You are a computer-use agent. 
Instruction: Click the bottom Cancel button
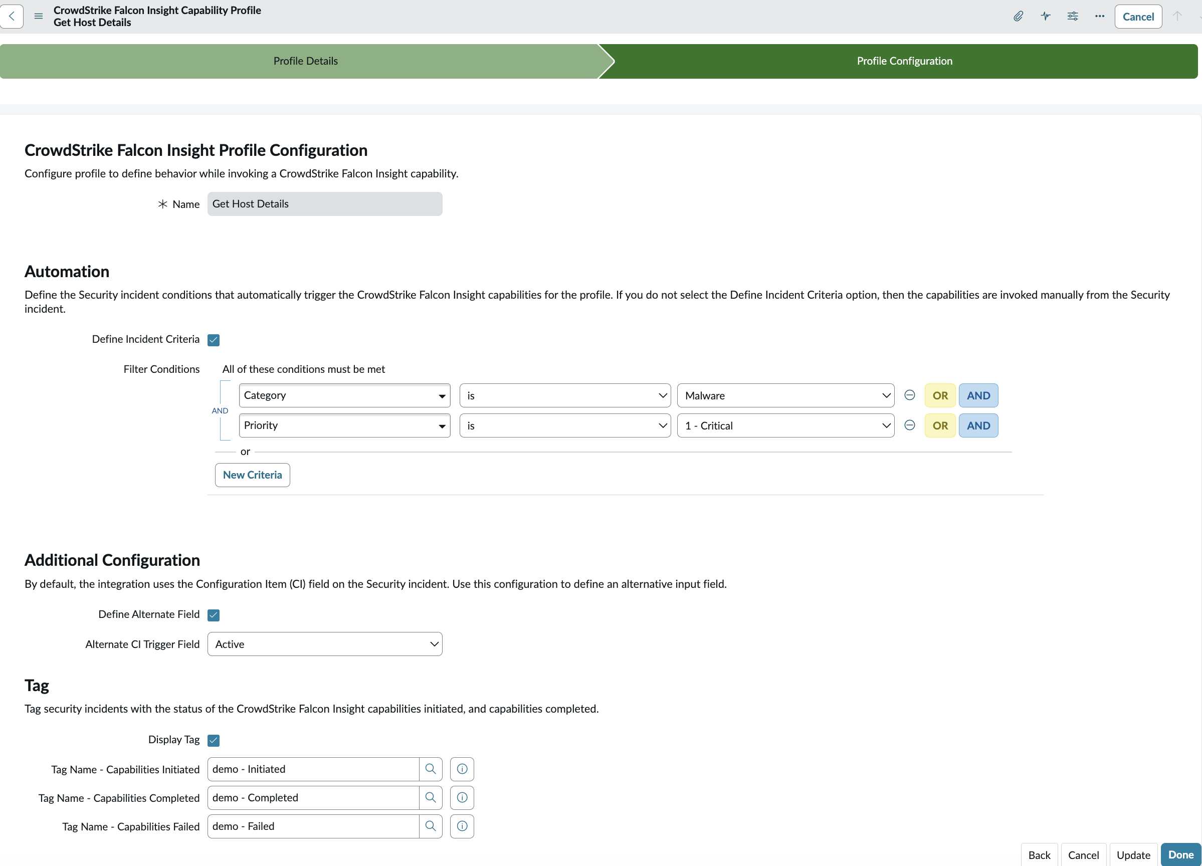[x=1083, y=854]
